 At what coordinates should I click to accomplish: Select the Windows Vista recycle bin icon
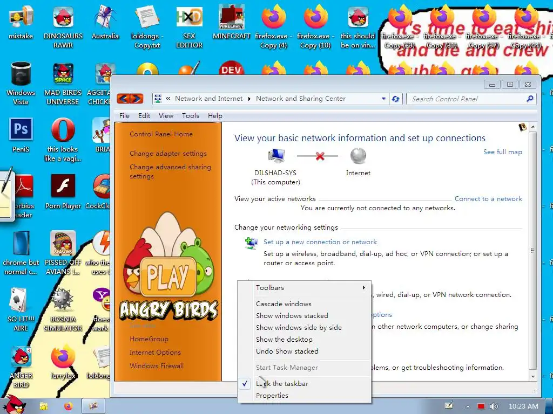pyautogui.click(x=21, y=84)
